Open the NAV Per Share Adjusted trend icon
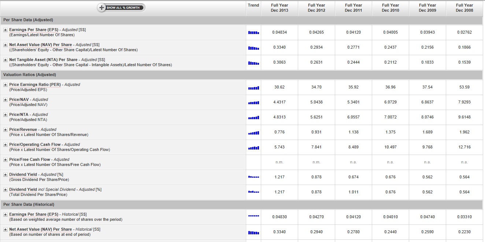 [253, 48]
